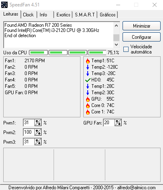Click the flame icon beside GPU: 55C
The height and width of the screenshot is (190, 163).
coord(88,99)
